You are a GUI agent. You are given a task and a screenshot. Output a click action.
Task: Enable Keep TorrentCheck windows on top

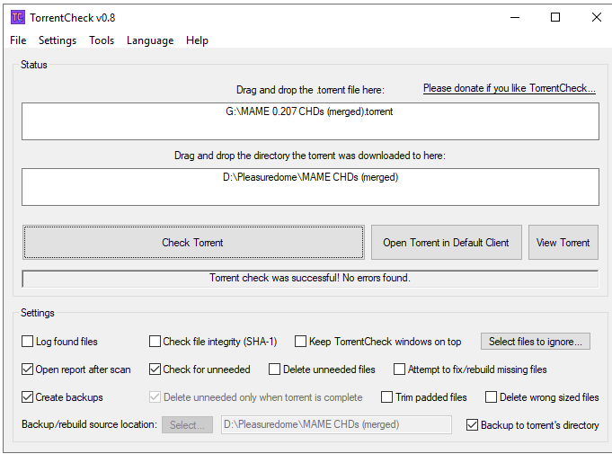click(x=300, y=342)
